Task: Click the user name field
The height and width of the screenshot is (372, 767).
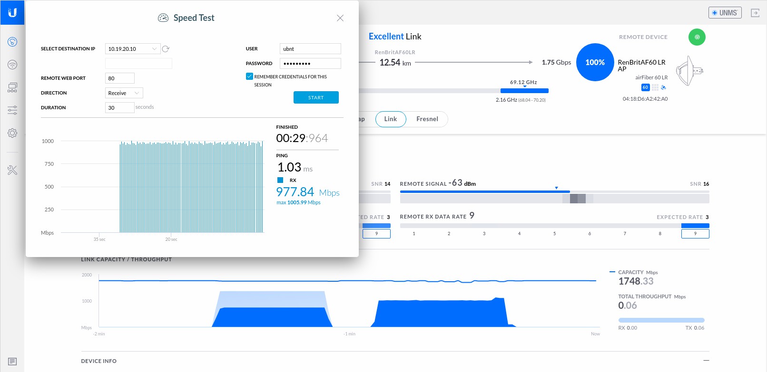Action: coord(310,49)
